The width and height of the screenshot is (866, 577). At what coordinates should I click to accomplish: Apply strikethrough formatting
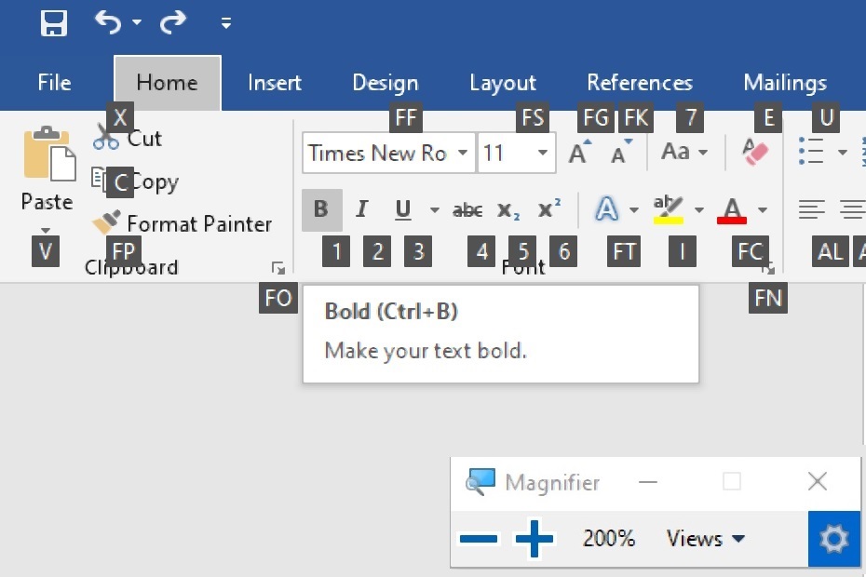pyautogui.click(x=467, y=210)
